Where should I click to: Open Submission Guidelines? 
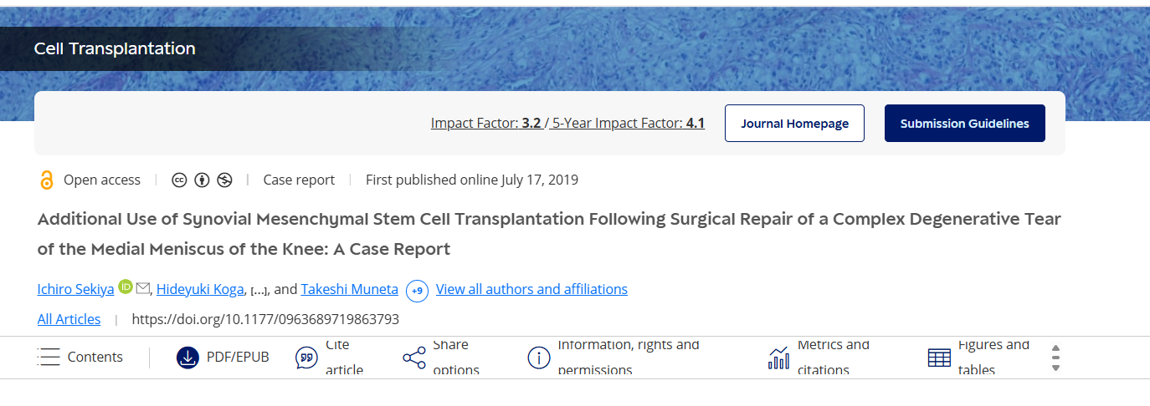[964, 124]
